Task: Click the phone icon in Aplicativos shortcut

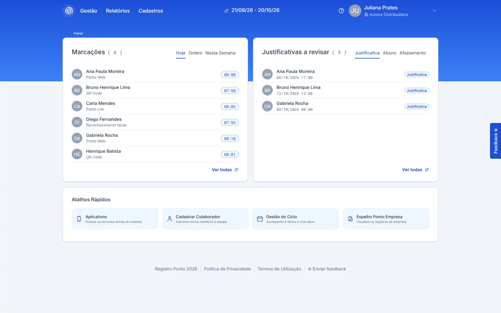Action: pyautogui.click(x=79, y=219)
